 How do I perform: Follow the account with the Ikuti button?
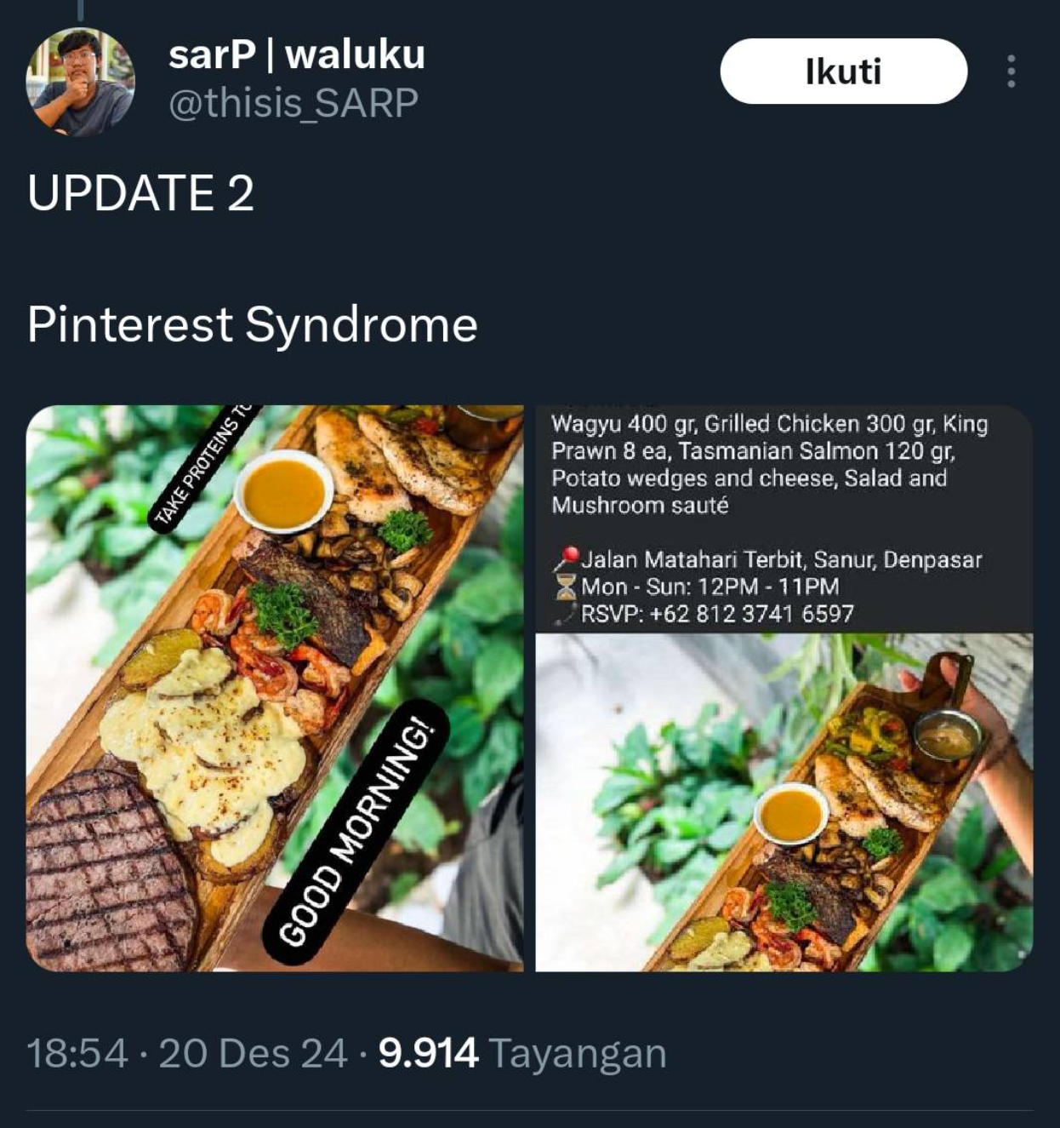(843, 72)
